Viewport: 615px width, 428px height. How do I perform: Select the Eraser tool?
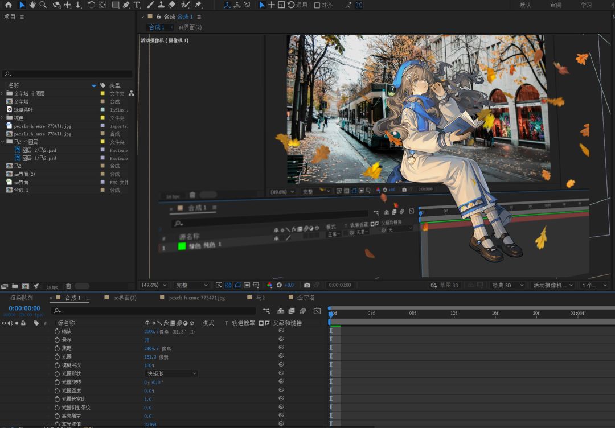(172, 5)
